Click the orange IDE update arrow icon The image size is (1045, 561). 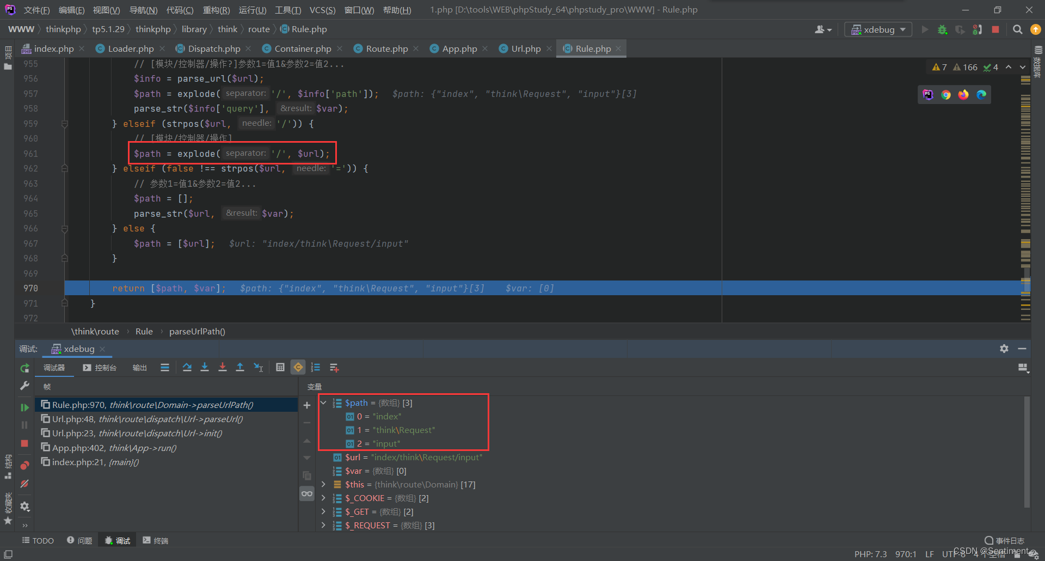click(x=1036, y=29)
